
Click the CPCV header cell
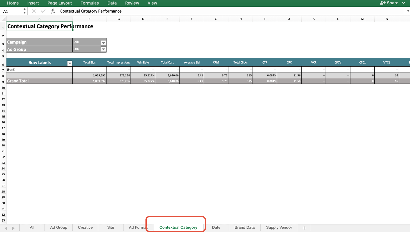coord(338,62)
